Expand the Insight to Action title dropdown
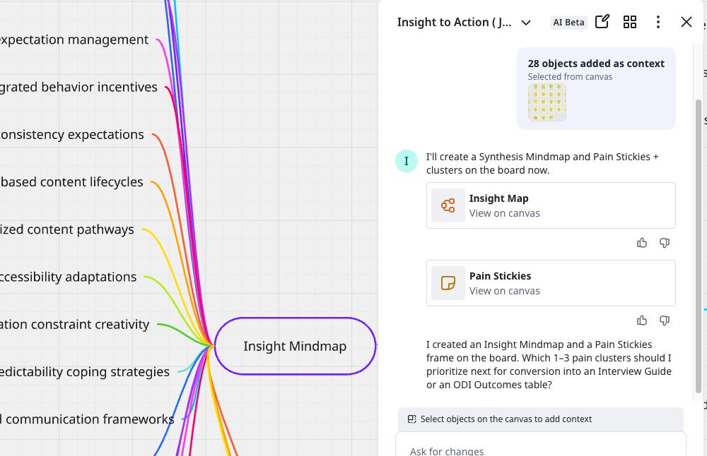 [526, 23]
